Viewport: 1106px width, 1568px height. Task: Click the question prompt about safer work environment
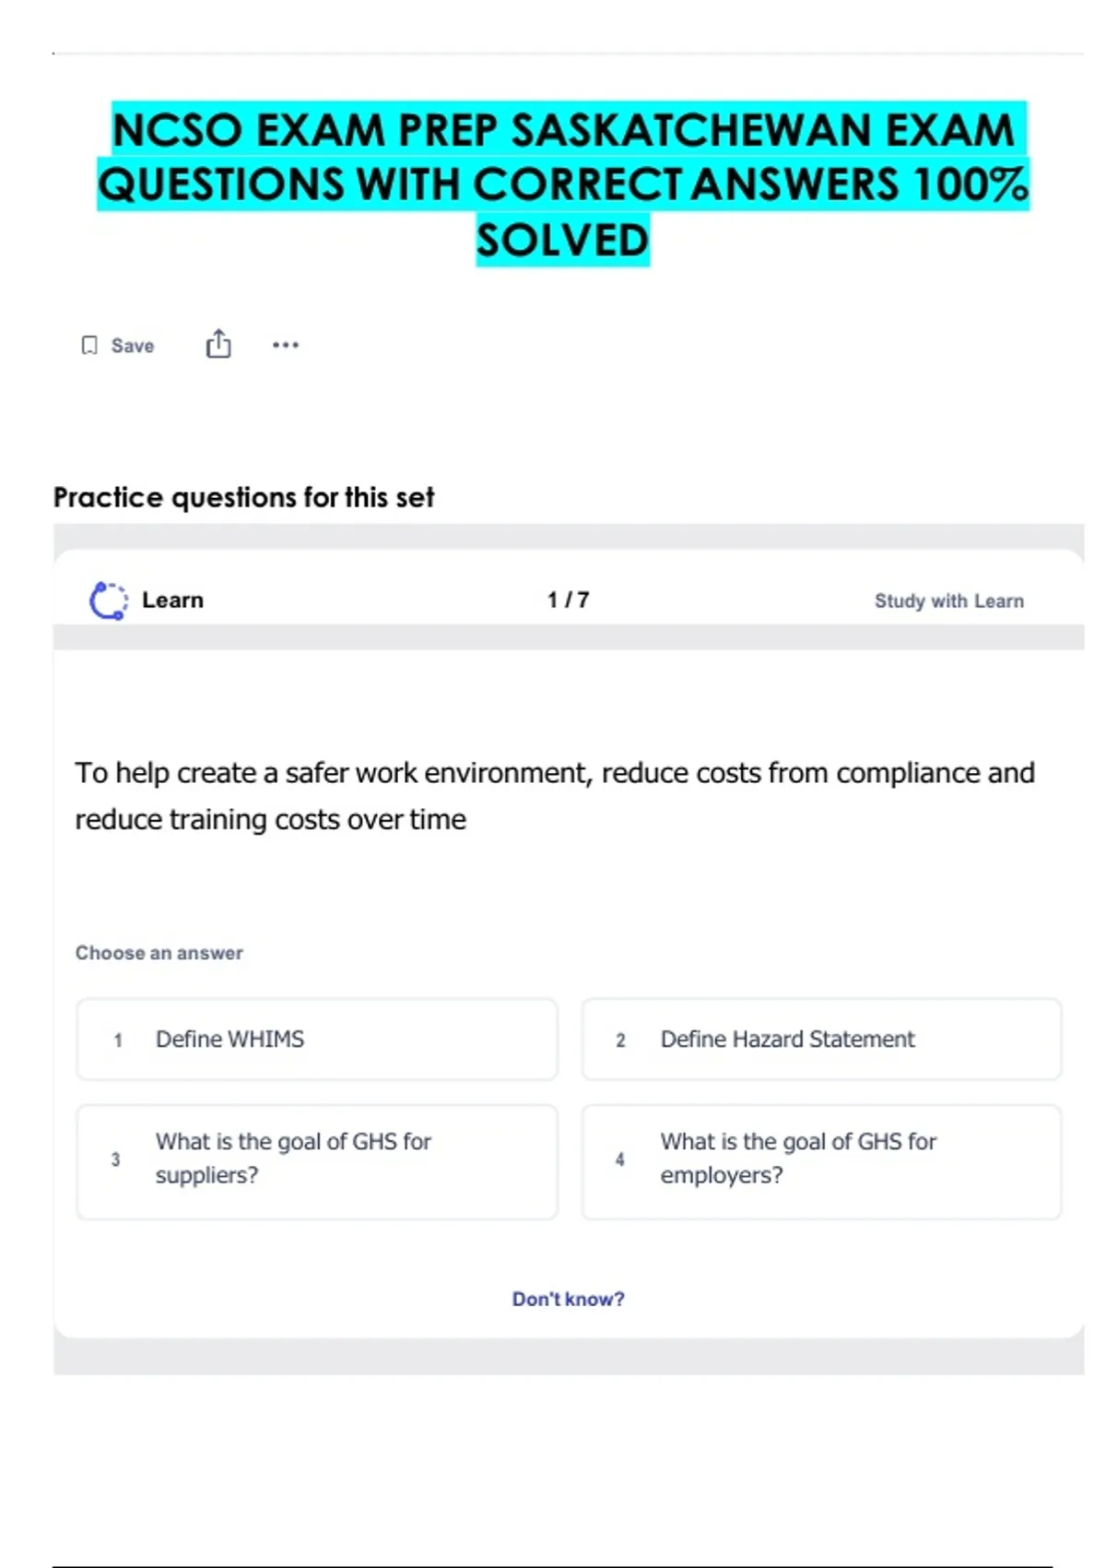554,795
